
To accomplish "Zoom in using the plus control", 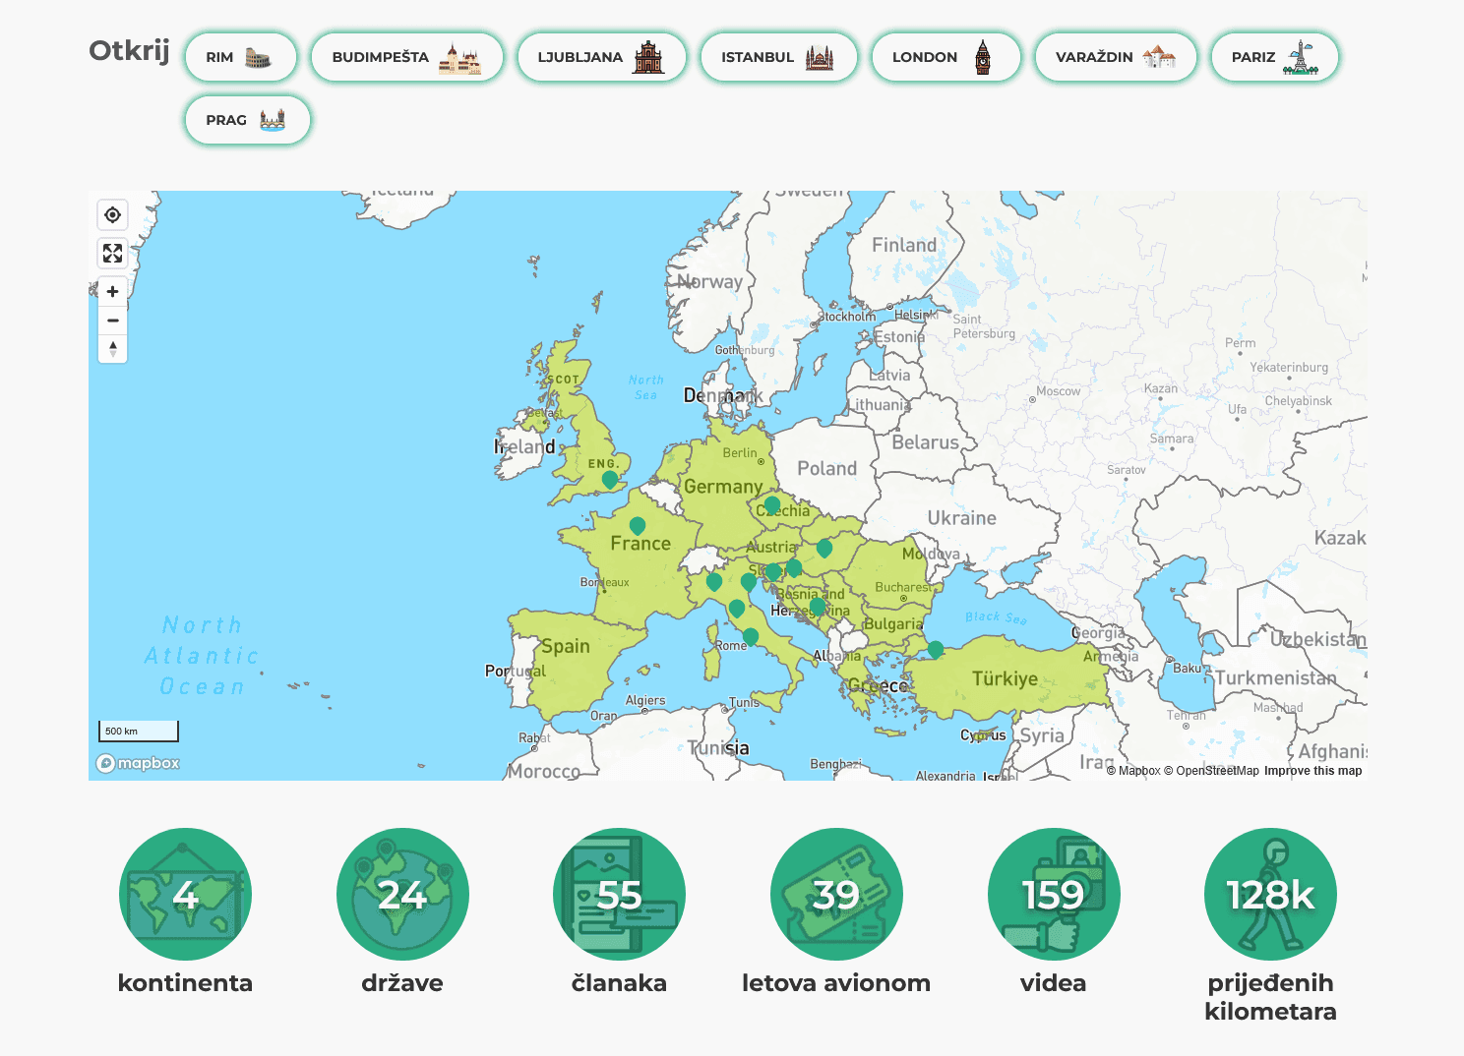I will click(x=112, y=291).
